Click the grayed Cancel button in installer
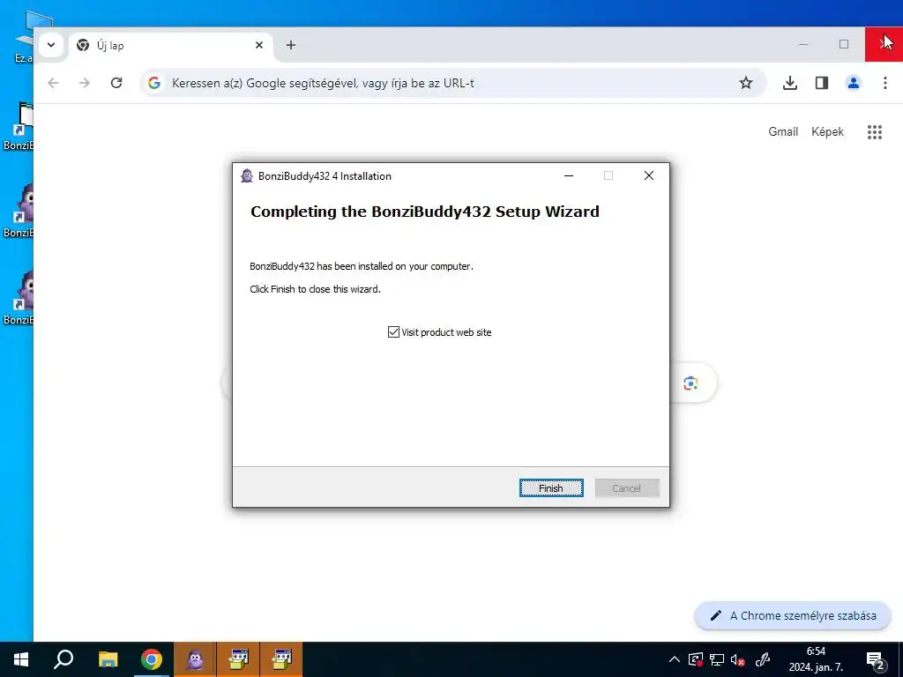Viewport: 903px width, 677px height. click(x=627, y=488)
